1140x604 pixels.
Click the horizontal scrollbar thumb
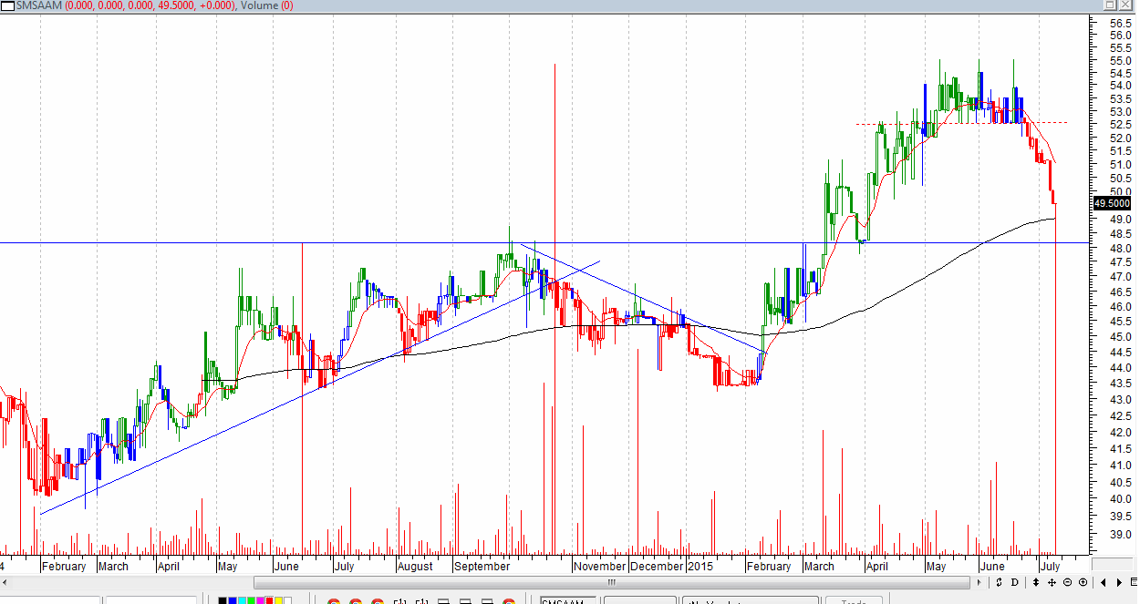click(x=611, y=582)
